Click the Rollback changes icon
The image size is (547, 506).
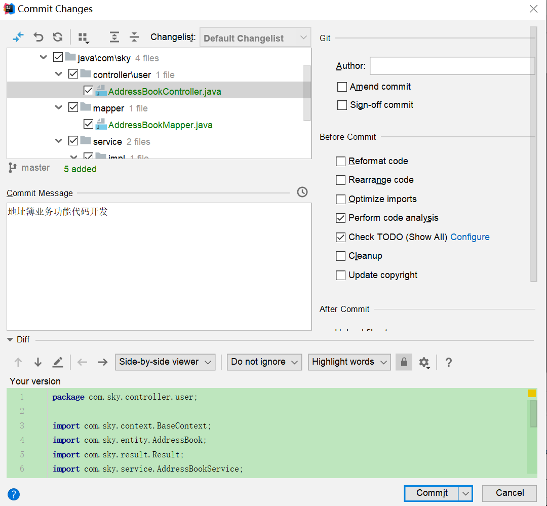(38, 37)
